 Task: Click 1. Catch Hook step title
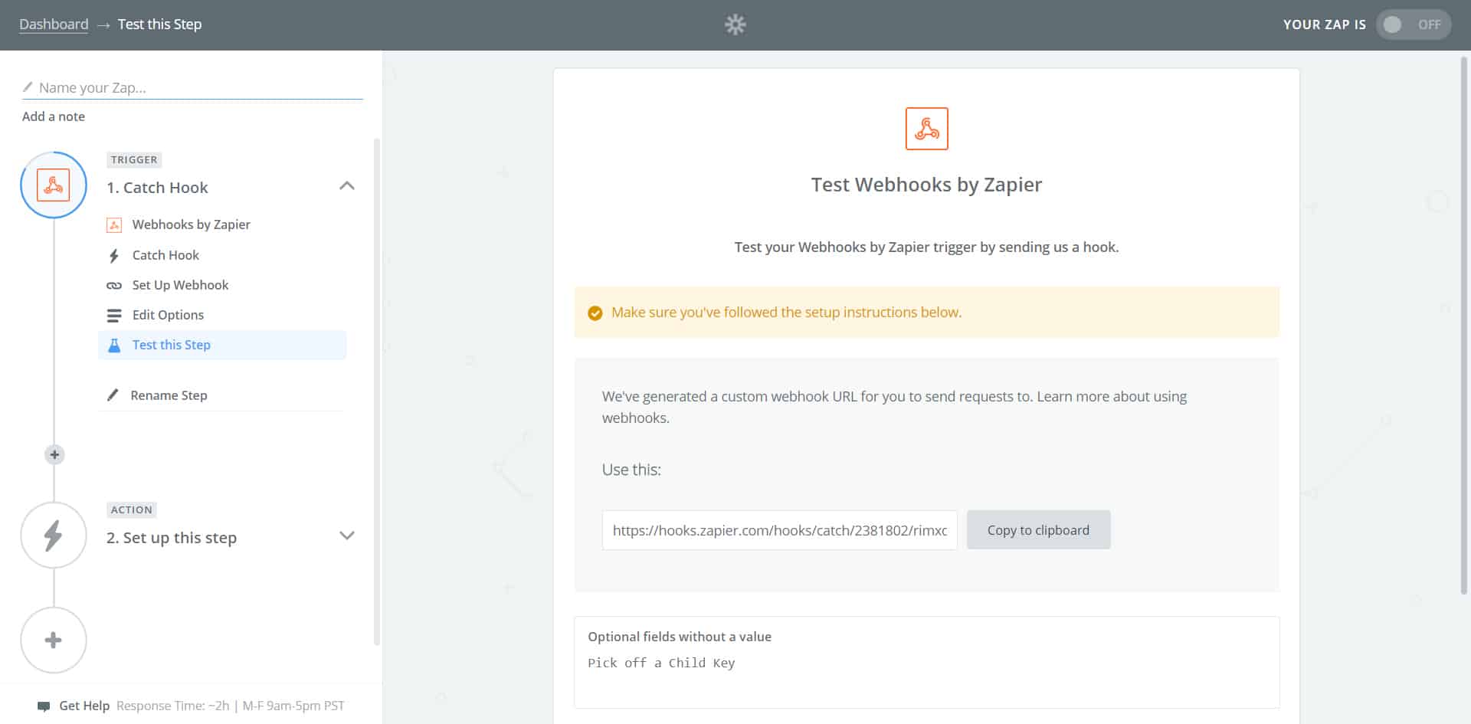pos(157,188)
